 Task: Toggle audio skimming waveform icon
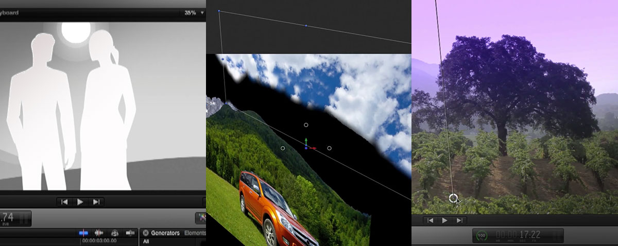click(x=99, y=233)
